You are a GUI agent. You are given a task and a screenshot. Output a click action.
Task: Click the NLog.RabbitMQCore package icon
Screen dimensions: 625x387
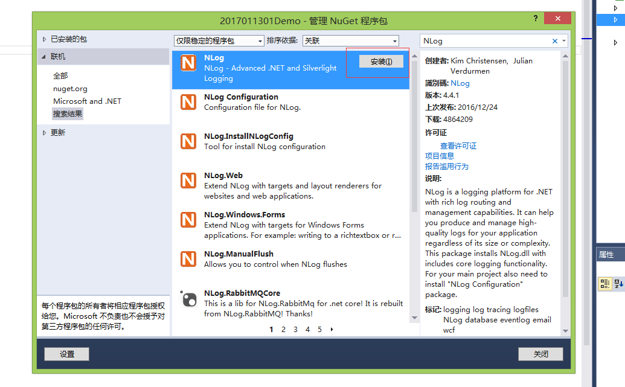[x=188, y=299]
